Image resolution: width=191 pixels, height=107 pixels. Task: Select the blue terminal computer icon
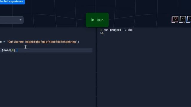point(189,19)
